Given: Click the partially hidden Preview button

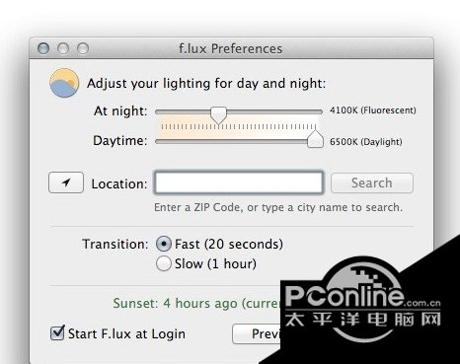Looking at the screenshot, I should click(x=257, y=334).
